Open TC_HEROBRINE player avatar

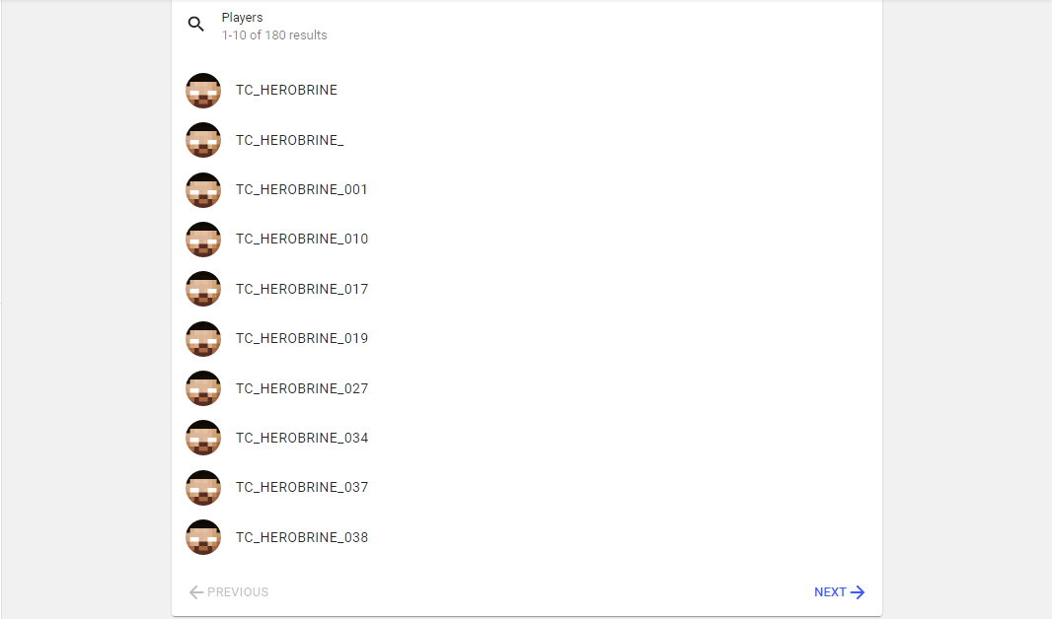tap(203, 91)
